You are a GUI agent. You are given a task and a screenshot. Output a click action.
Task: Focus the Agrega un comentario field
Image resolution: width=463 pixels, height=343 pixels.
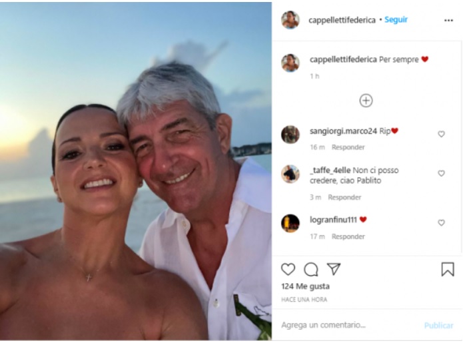[x=348, y=325]
